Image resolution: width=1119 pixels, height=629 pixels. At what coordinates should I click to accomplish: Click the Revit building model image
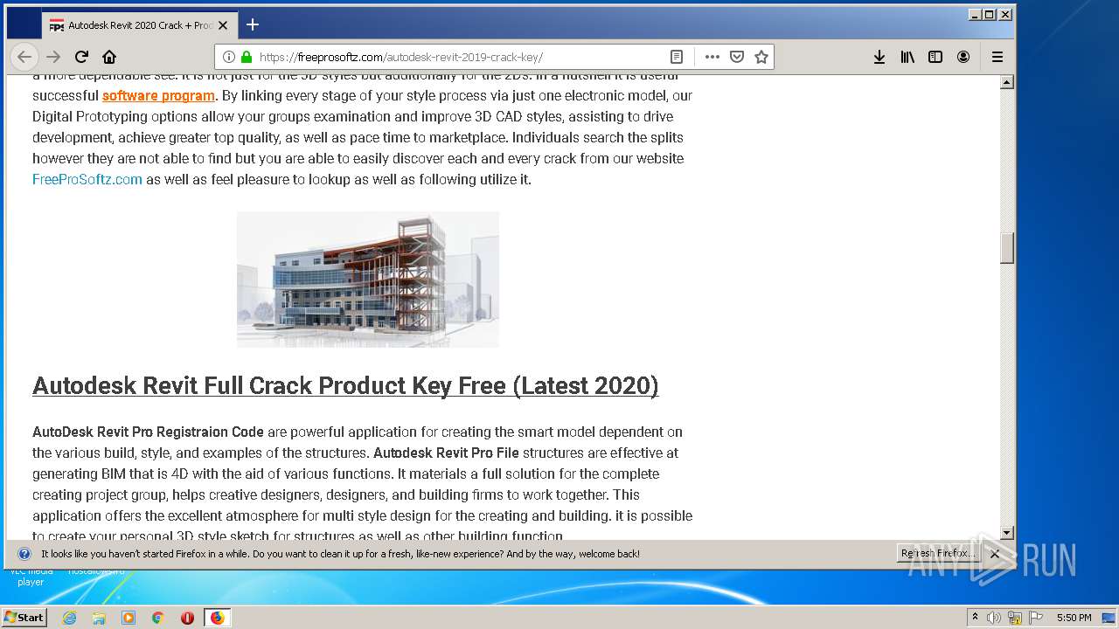click(x=368, y=280)
